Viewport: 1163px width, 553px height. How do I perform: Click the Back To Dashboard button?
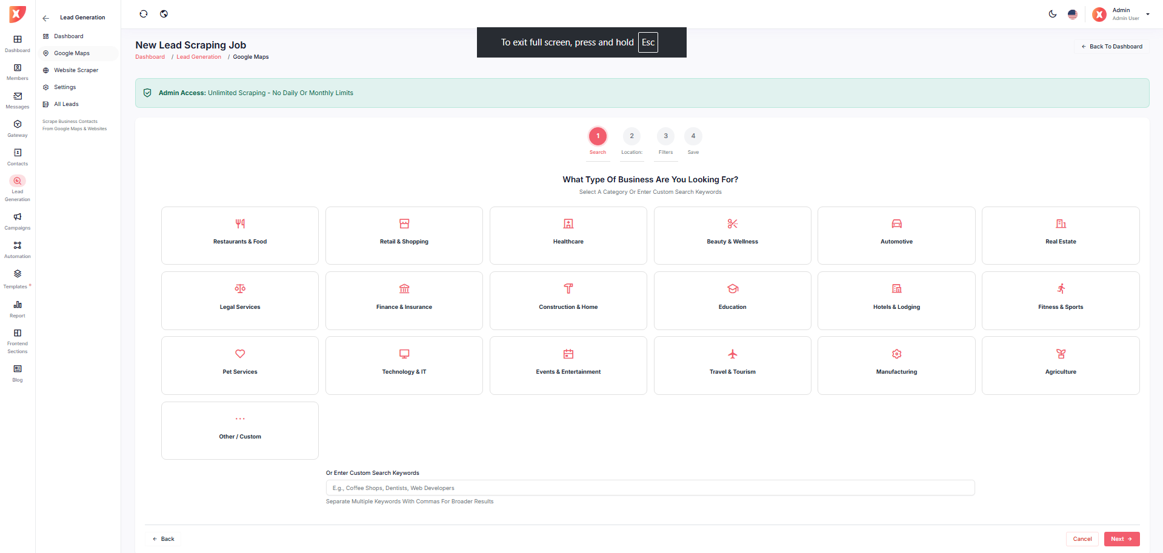tap(1112, 47)
